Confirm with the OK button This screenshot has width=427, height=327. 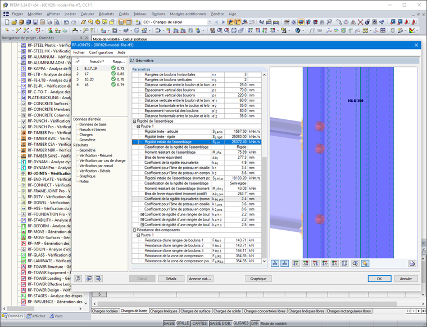click(379, 279)
